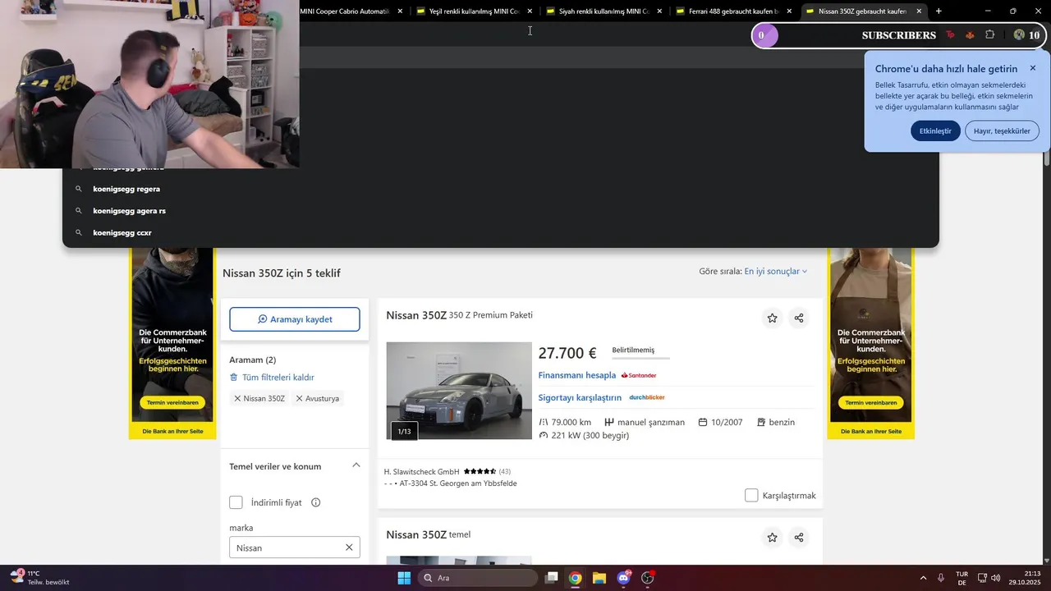Open a new browser tab

(x=939, y=11)
